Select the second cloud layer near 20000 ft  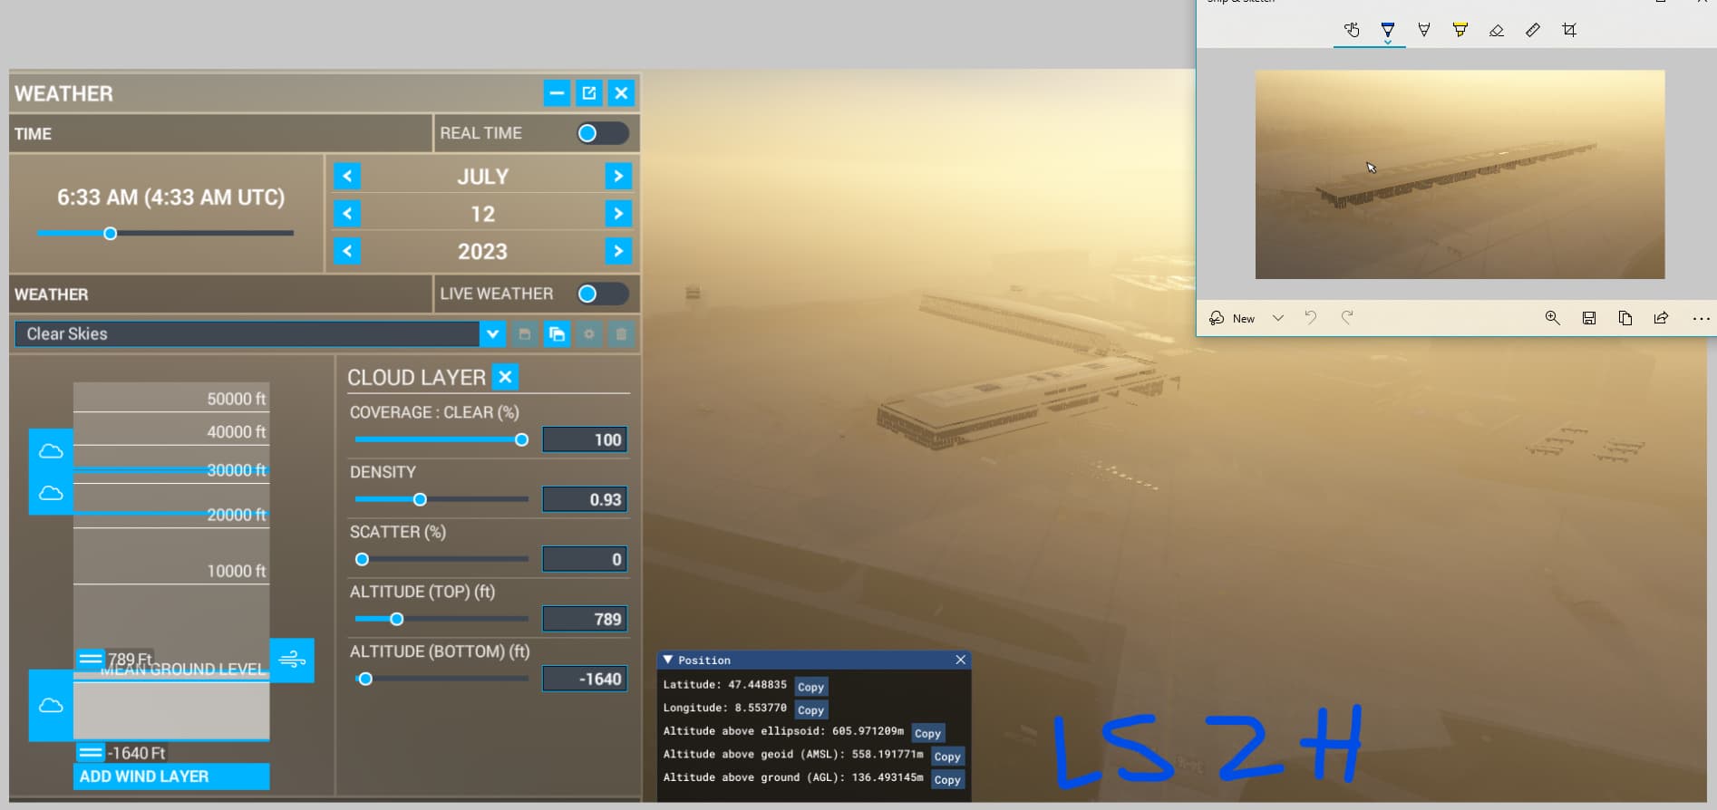pyautogui.click(x=51, y=493)
